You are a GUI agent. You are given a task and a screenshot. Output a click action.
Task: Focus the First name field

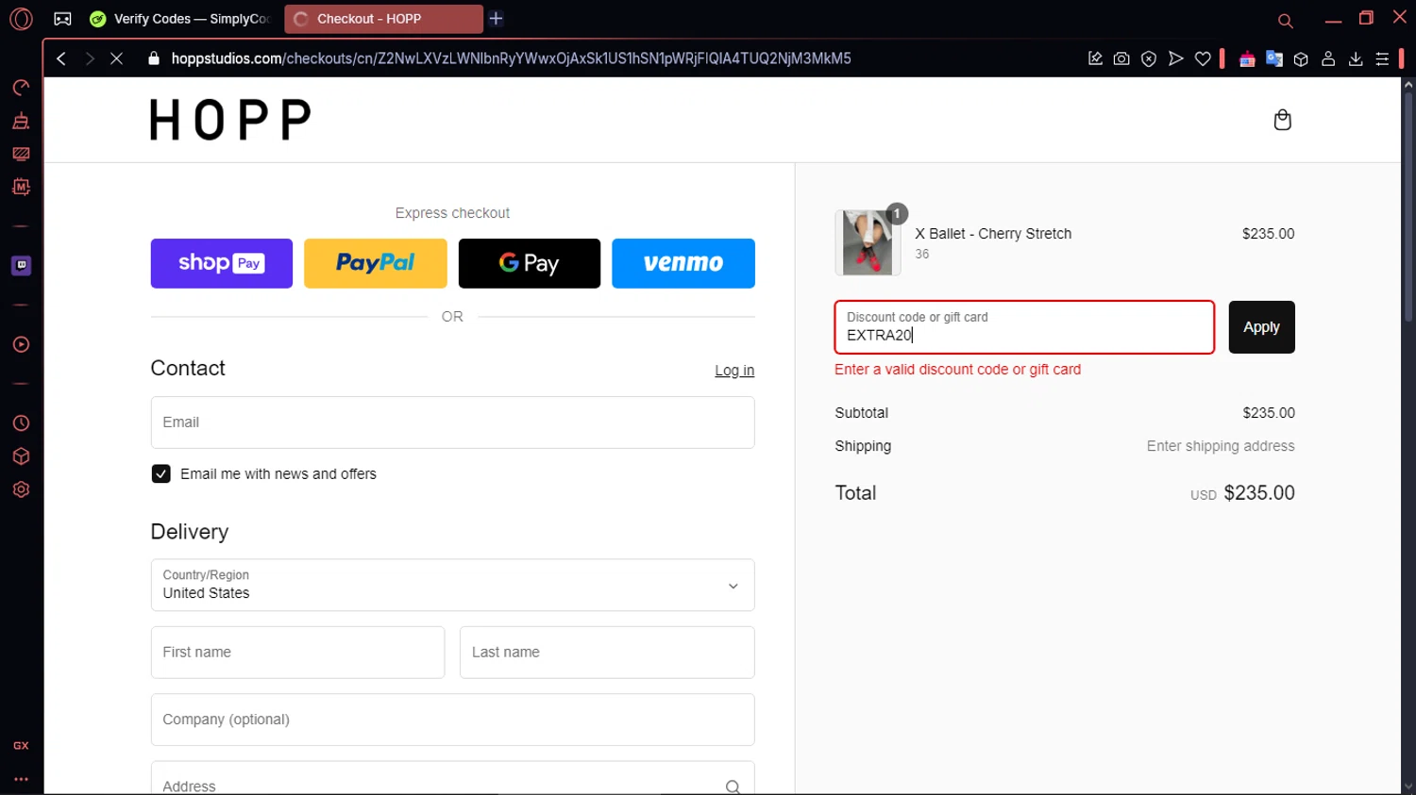point(297,653)
